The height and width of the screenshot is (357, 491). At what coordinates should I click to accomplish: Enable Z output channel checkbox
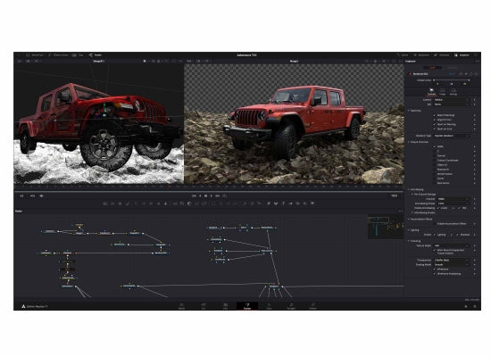435,151
